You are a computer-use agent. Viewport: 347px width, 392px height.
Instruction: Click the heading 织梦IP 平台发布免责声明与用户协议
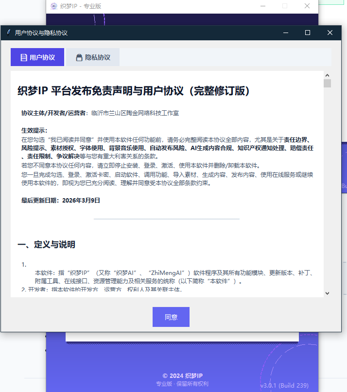click(134, 91)
